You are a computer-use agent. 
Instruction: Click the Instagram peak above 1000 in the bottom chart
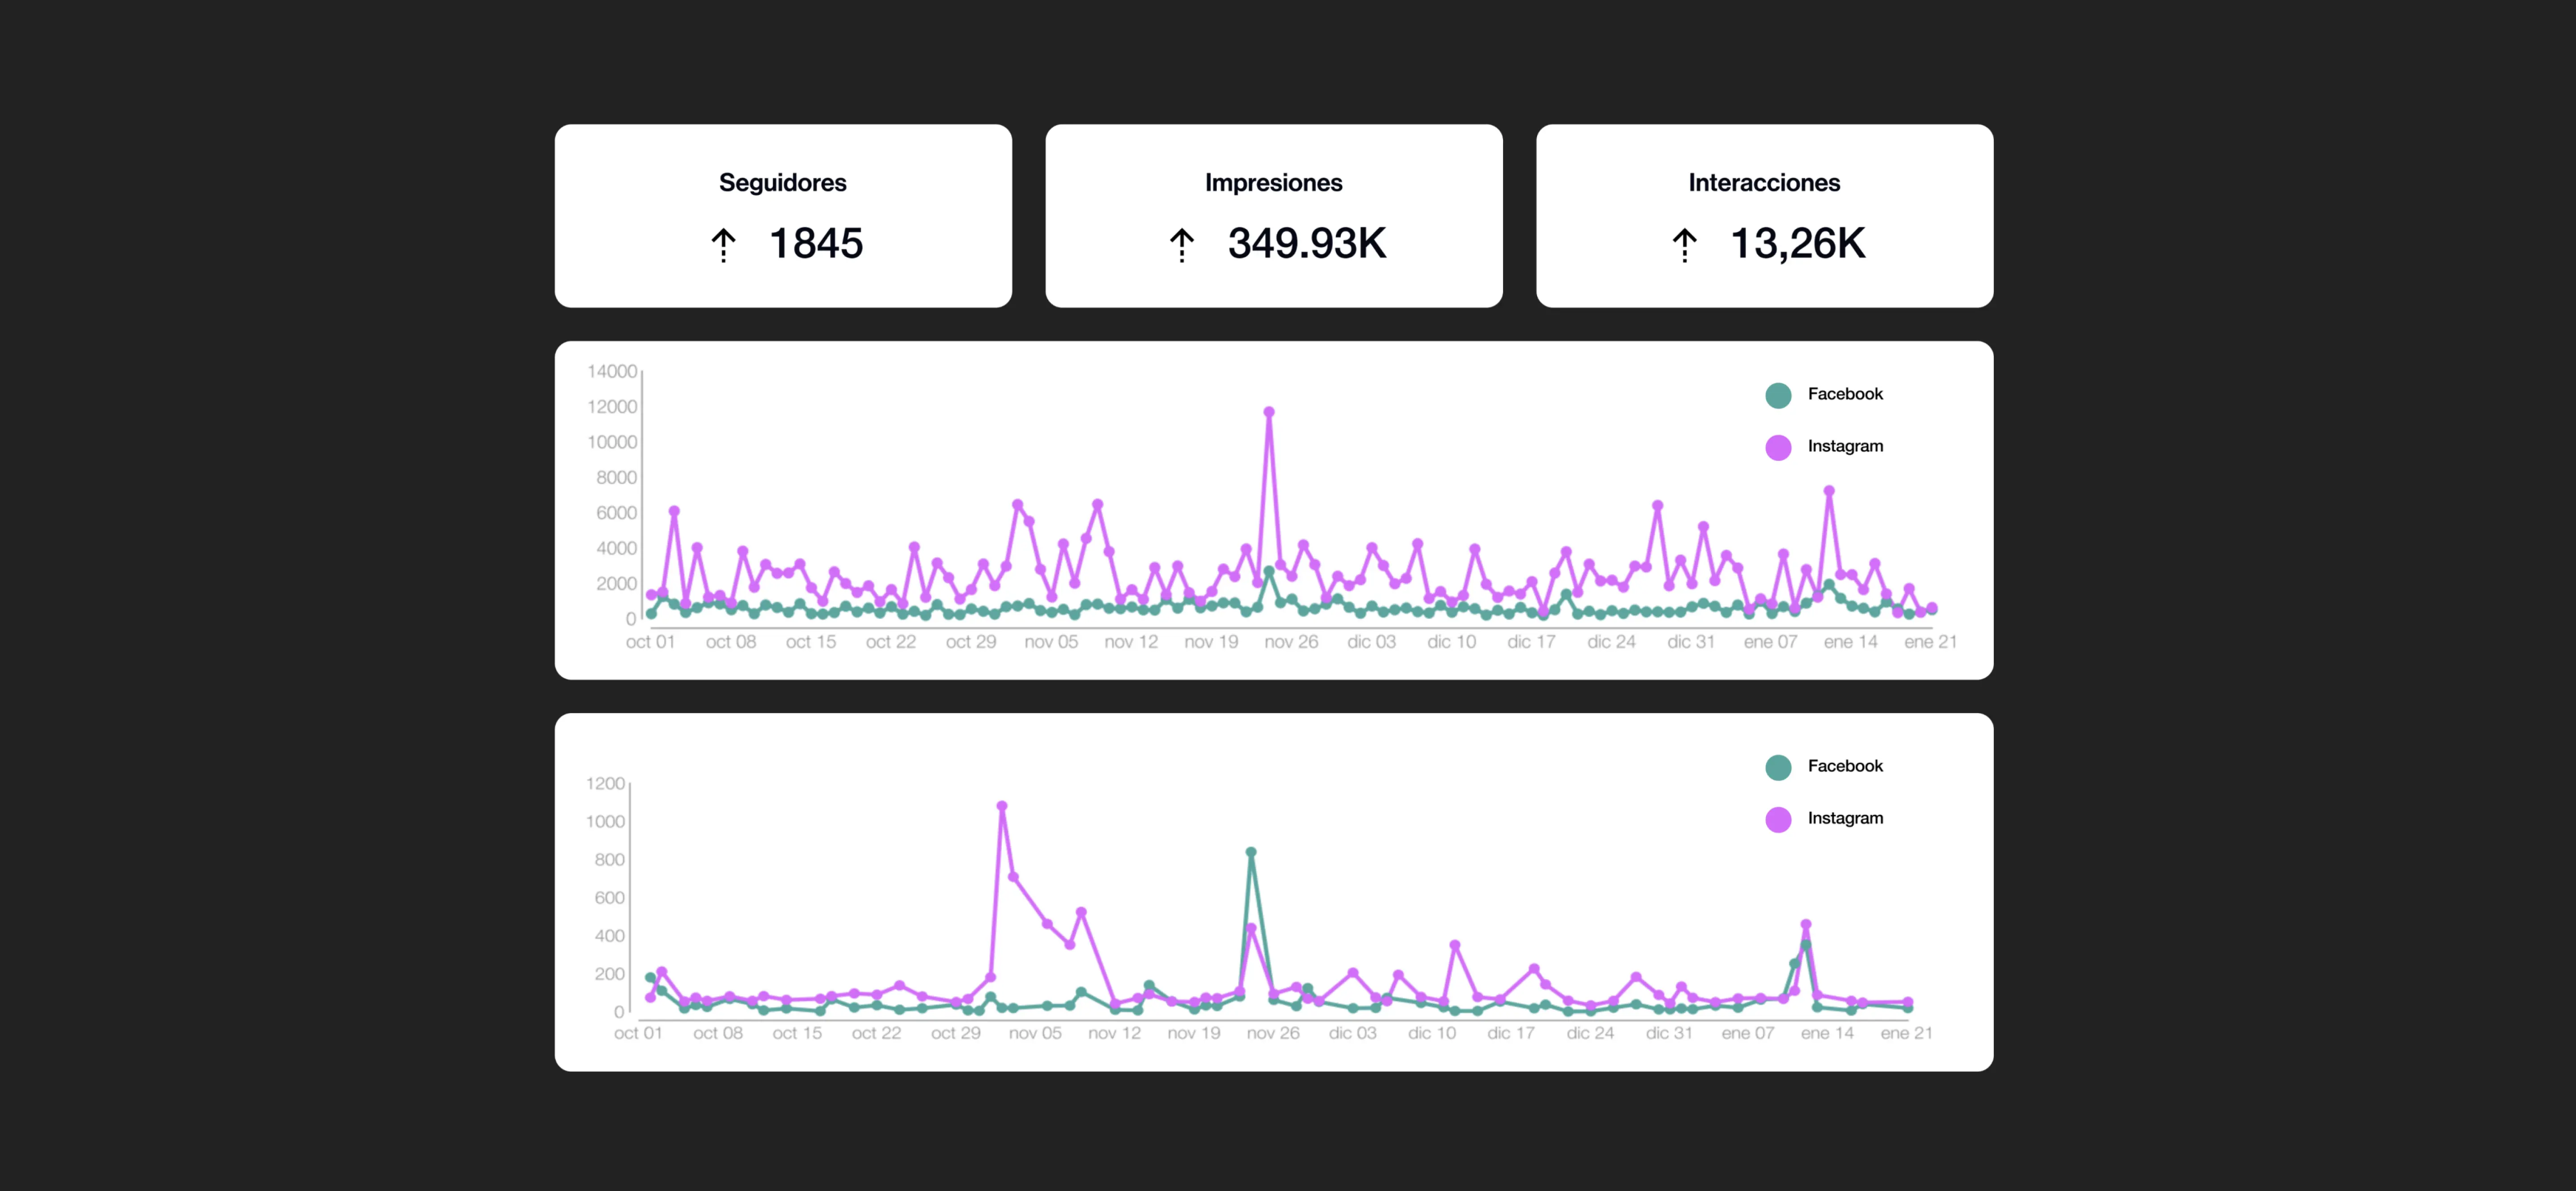[x=1002, y=806]
